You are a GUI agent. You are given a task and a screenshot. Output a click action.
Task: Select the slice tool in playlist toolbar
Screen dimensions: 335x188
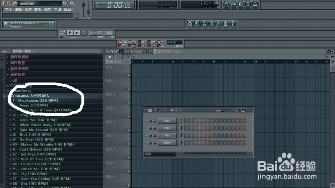(138, 52)
